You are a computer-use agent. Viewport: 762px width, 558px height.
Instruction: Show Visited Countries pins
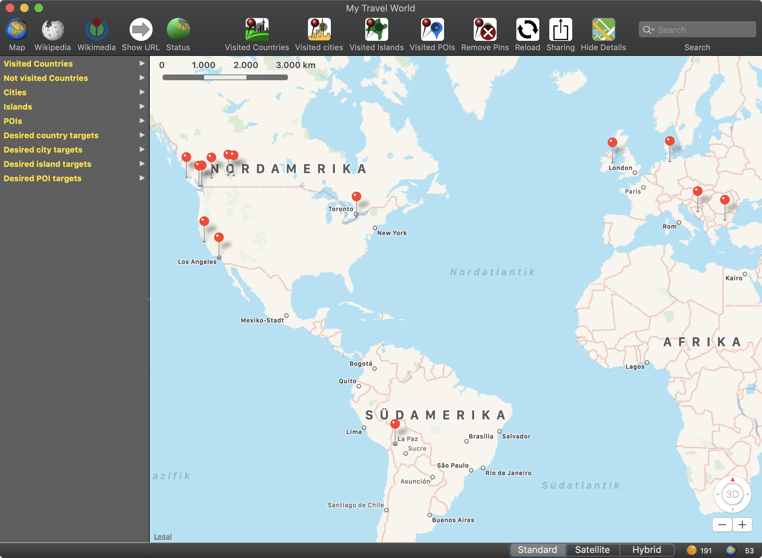point(257,29)
